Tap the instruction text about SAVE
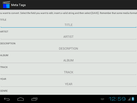The width and height of the screenshot is (137, 103). [68, 13]
